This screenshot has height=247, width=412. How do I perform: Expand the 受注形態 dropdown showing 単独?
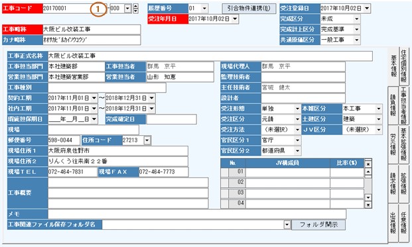pyautogui.click(x=297, y=109)
